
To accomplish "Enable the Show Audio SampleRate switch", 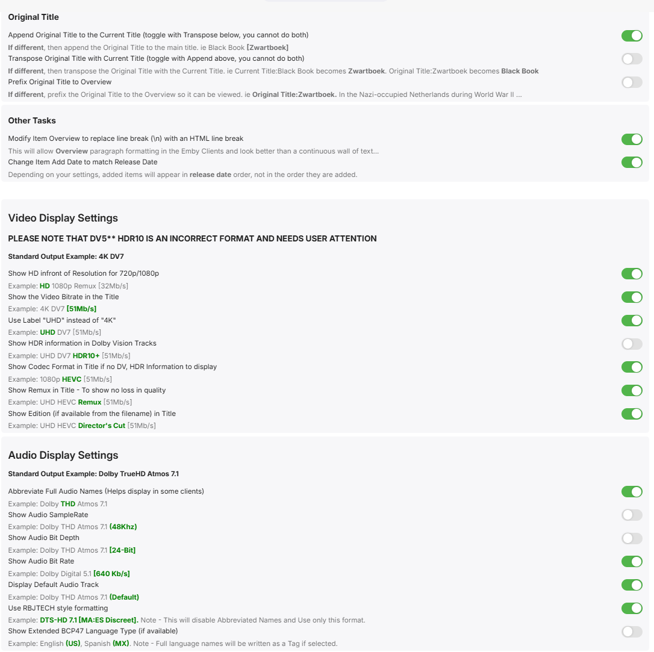I will click(x=632, y=515).
